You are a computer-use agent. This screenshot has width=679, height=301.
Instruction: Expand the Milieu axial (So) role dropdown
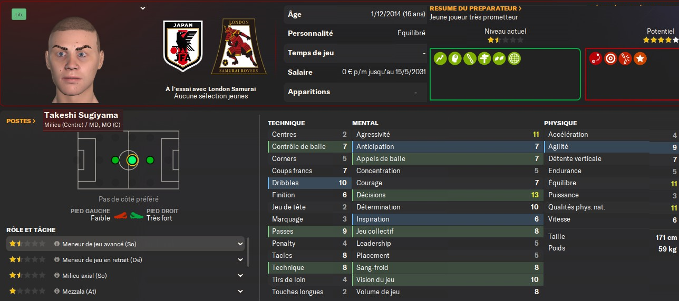(x=240, y=276)
